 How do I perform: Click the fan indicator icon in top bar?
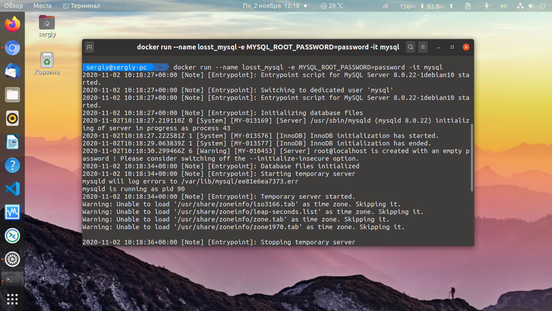click(386, 6)
